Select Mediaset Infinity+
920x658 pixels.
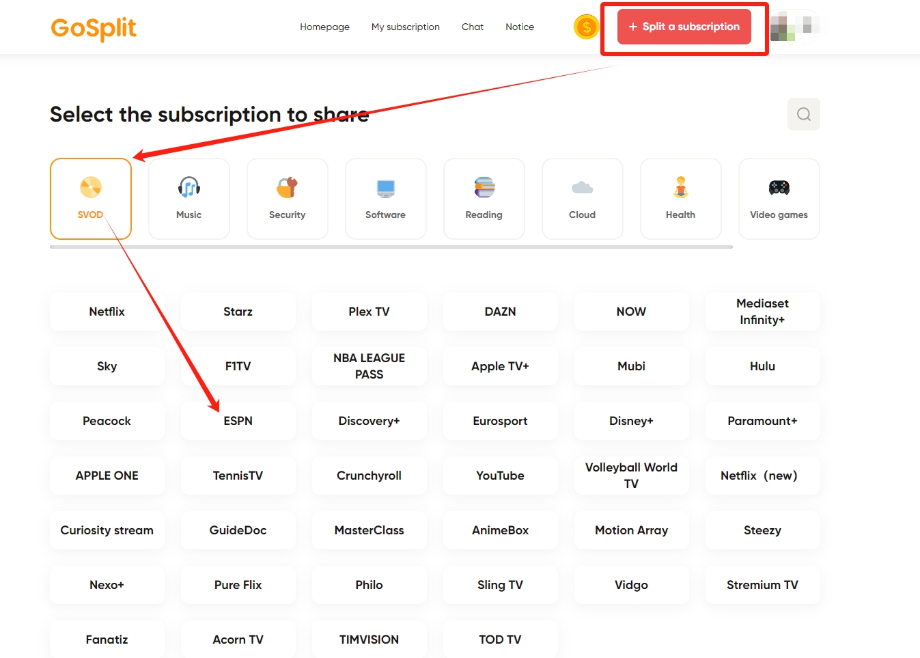(x=763, y=312)
